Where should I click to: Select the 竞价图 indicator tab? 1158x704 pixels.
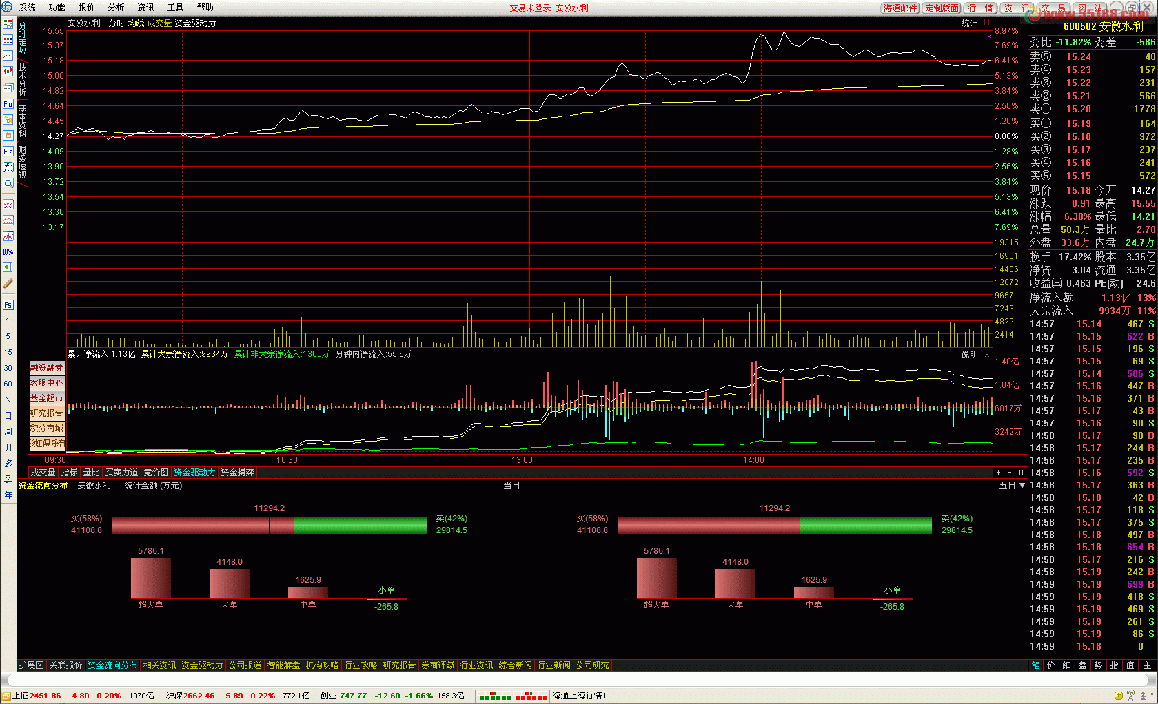(156, 473)
